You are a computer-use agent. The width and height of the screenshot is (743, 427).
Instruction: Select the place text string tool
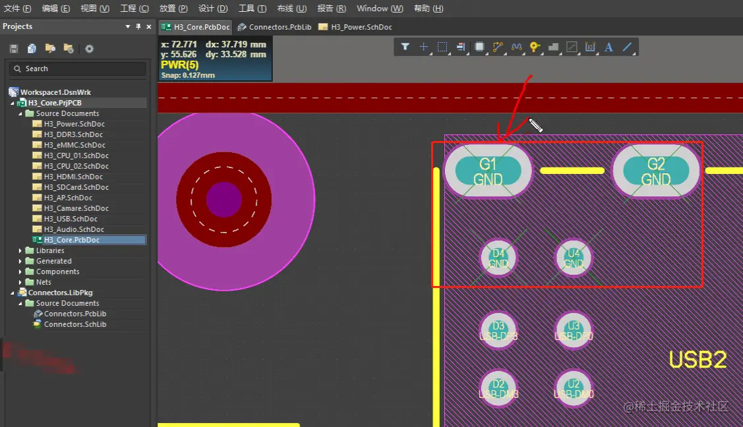pyautogui.click(x=609, y=47)
